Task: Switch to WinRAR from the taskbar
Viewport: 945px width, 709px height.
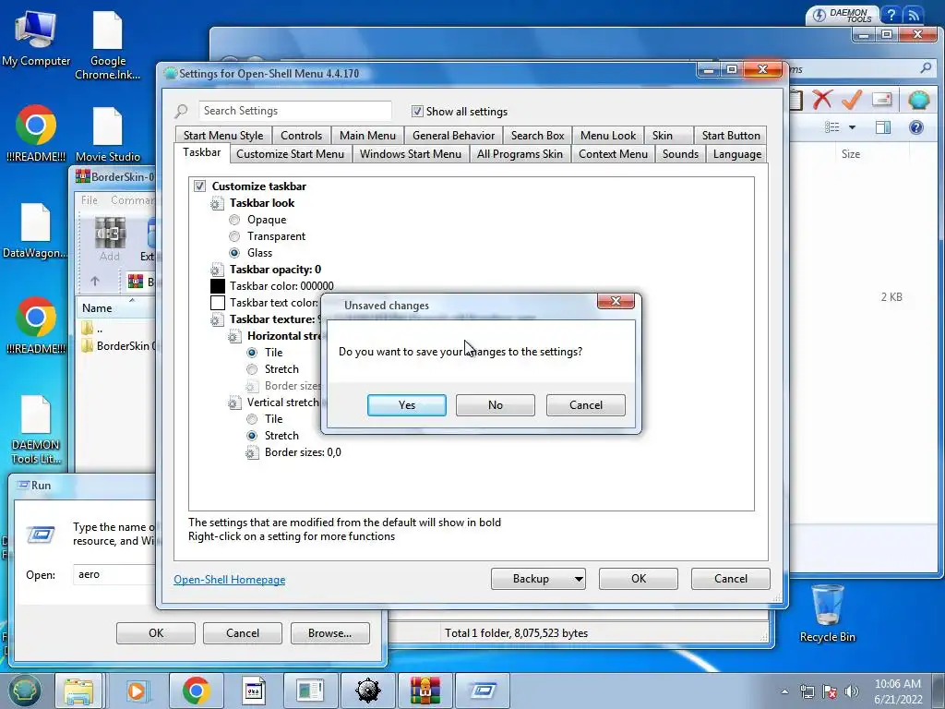Action: tap(425, 691)
